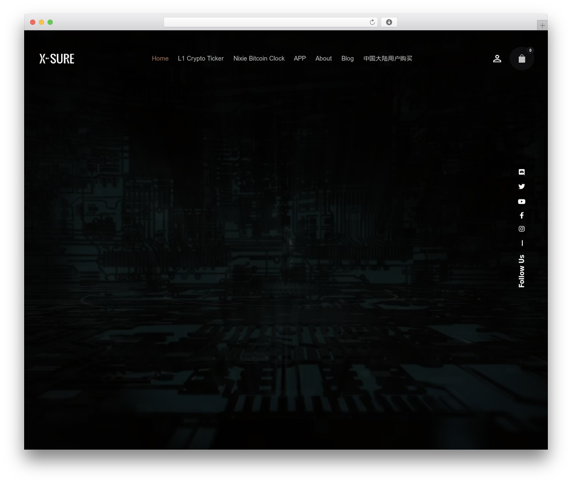Screen dimensions: 572x484
Task: Open a new browser tab with plus
Action: (x=542, y=25)
